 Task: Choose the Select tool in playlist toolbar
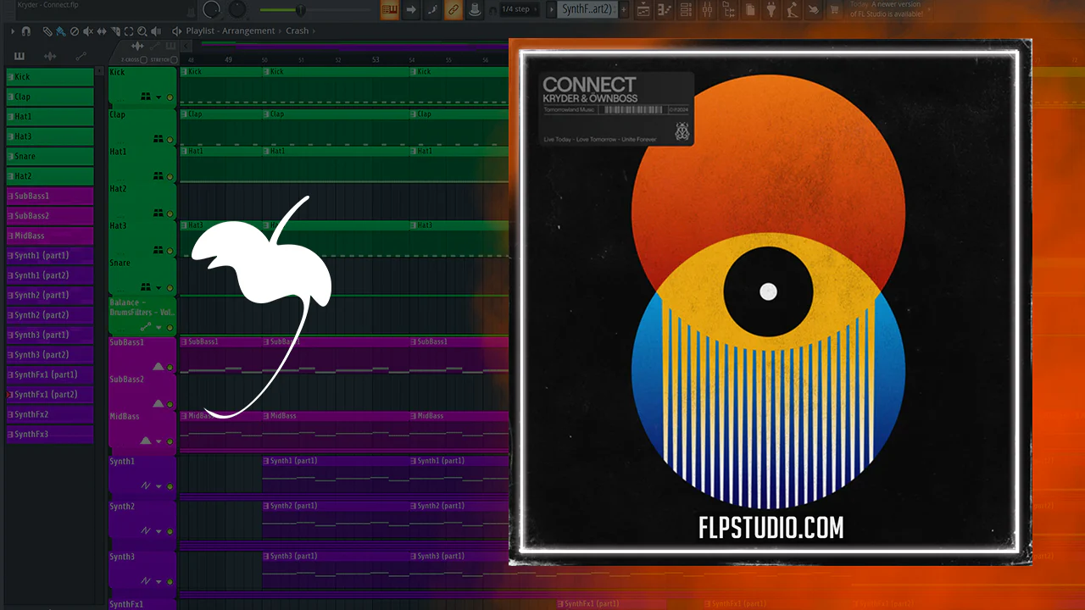(x=130, y=31)
